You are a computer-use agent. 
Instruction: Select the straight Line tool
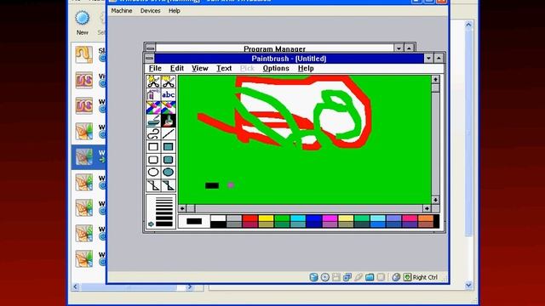169,133
